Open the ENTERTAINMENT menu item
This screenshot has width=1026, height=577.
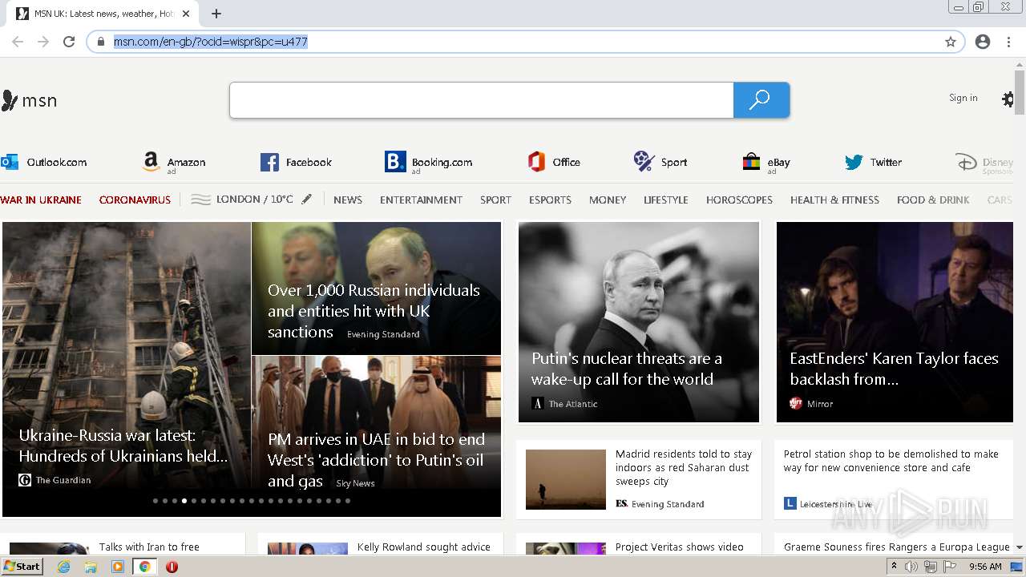[421, 200]
